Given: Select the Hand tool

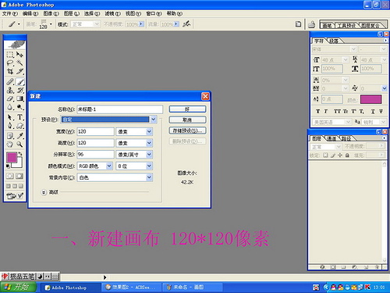Looking at the screenshot, I should click(10, 144).
